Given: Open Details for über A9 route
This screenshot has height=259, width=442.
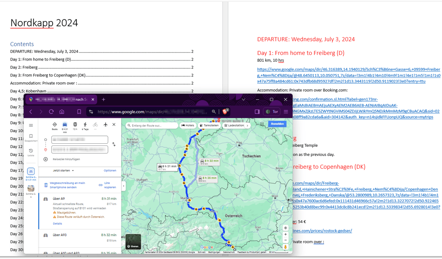Looking at the screenshot, I should [x=57, y=224].
